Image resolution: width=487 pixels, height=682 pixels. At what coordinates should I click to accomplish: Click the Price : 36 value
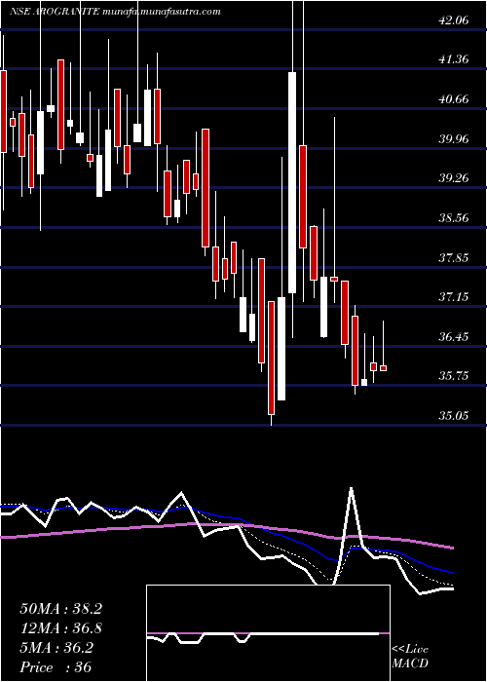56,667
